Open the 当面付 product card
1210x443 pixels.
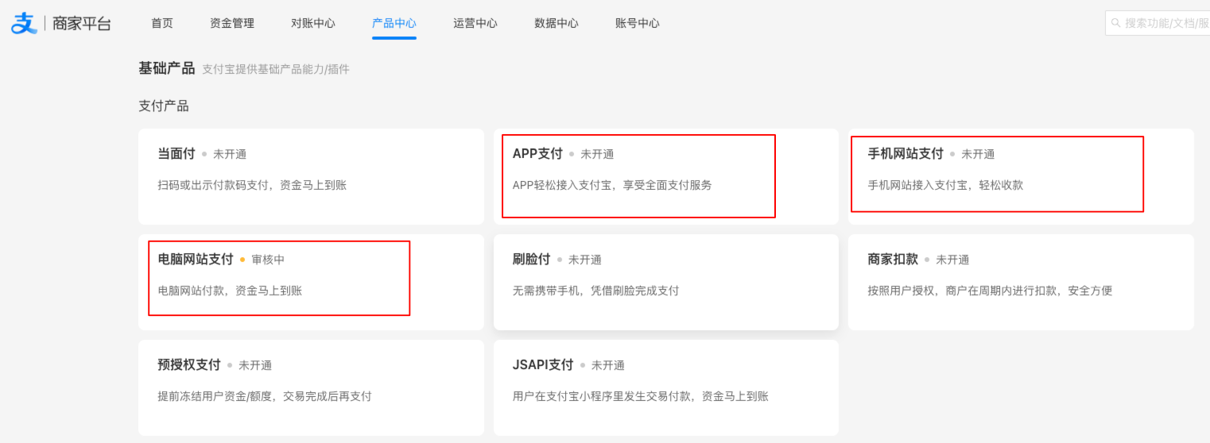coord(311,177)
